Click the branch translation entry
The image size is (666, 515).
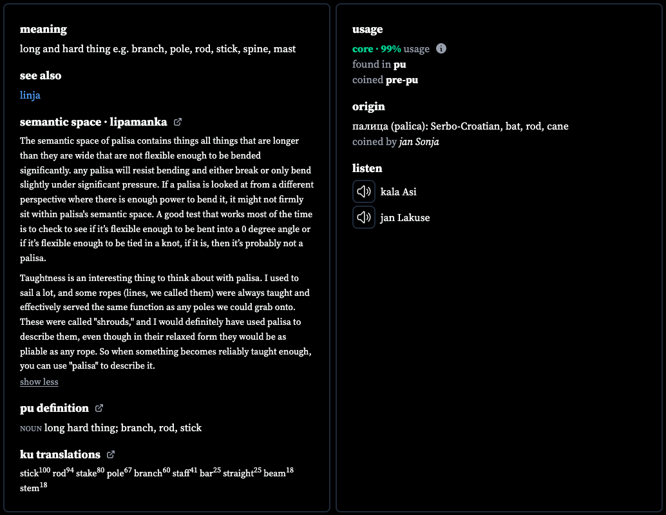click(152, 472)
